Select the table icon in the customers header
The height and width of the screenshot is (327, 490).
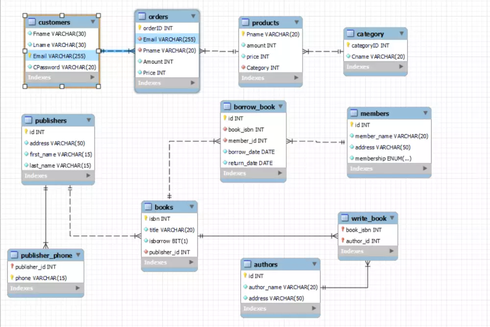pos(31,22)
